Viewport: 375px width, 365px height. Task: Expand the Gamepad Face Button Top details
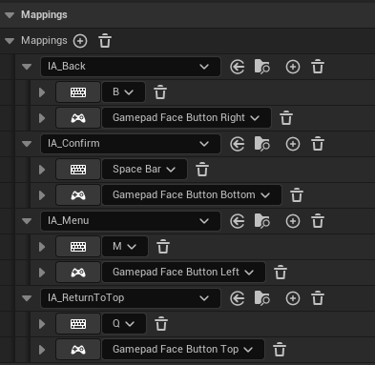click(x=42, y=350)
